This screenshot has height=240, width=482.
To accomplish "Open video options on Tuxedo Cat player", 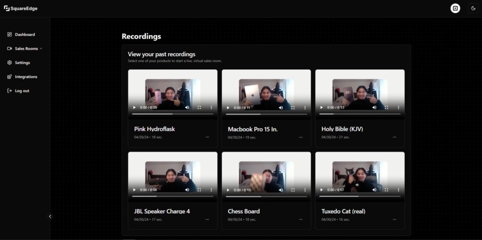I will tap(398, 190).
